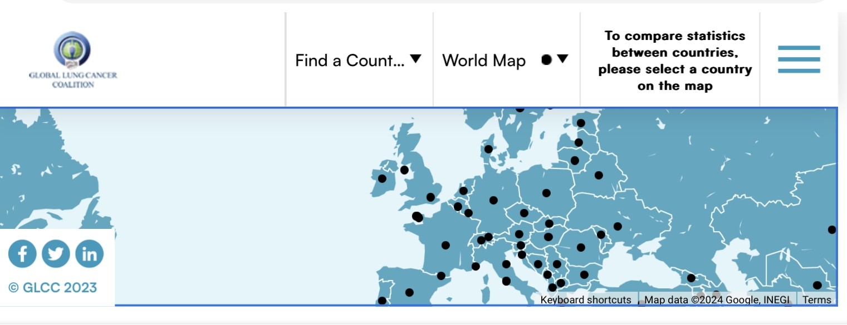The image size is (847, 325).
Task: Pick the map marker on Spain
Action: pyautogui.click(x=409, y=292)
